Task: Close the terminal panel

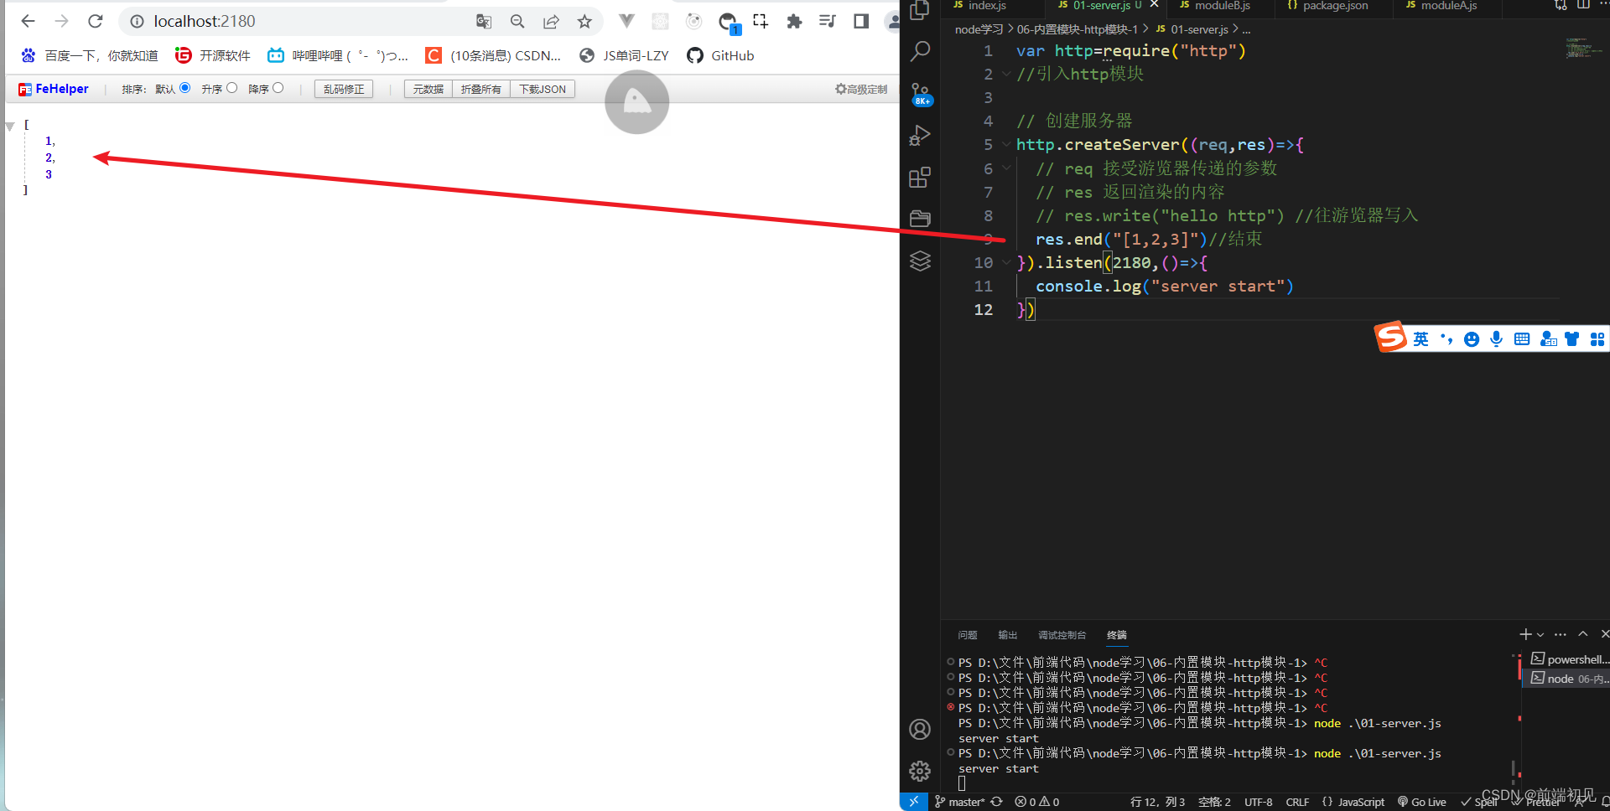Action: [x=1604, y=634]
